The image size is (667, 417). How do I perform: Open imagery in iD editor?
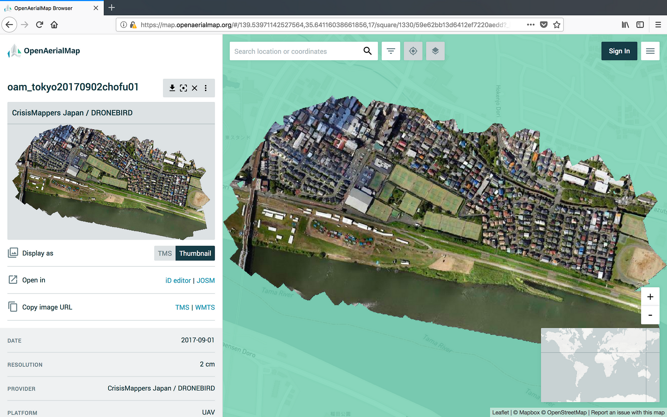tap(178, 281)
